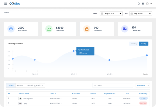The height and width of the screenshot is (107, 156).
Task: Switch earnings chart to Monthly
Action: [x=134, y=44]
